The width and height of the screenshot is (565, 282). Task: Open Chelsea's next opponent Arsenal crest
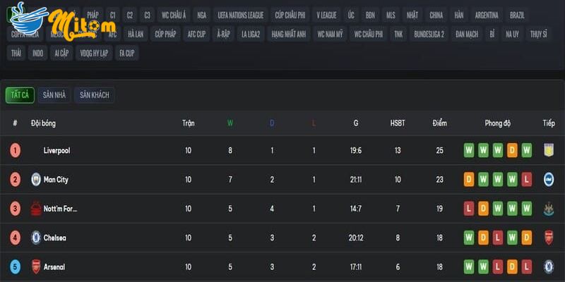pos(549,238)
